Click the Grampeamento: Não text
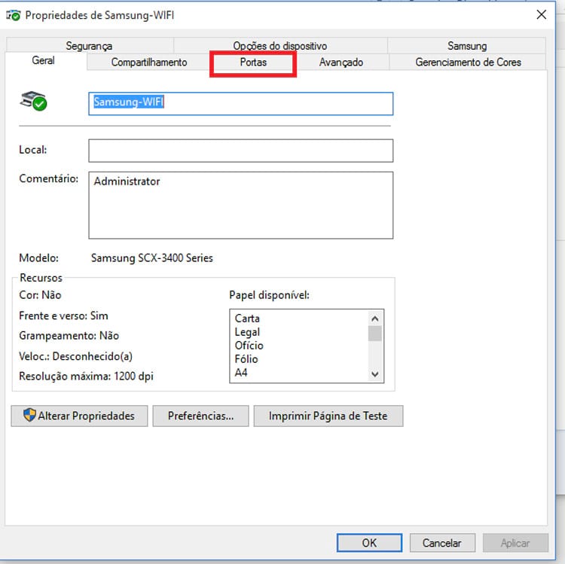 [69, 336]
